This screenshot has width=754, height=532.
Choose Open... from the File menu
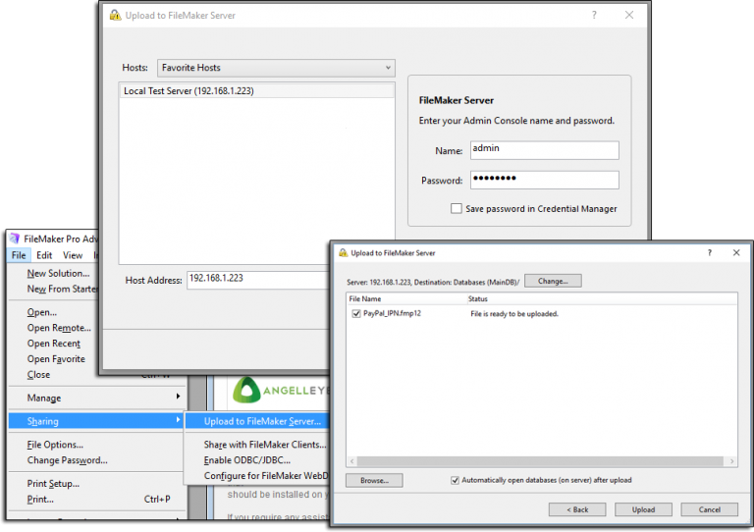(x=42, y=312)
